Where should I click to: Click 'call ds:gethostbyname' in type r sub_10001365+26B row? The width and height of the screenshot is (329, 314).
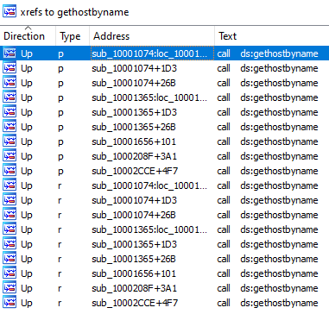[x=268, y=259]
